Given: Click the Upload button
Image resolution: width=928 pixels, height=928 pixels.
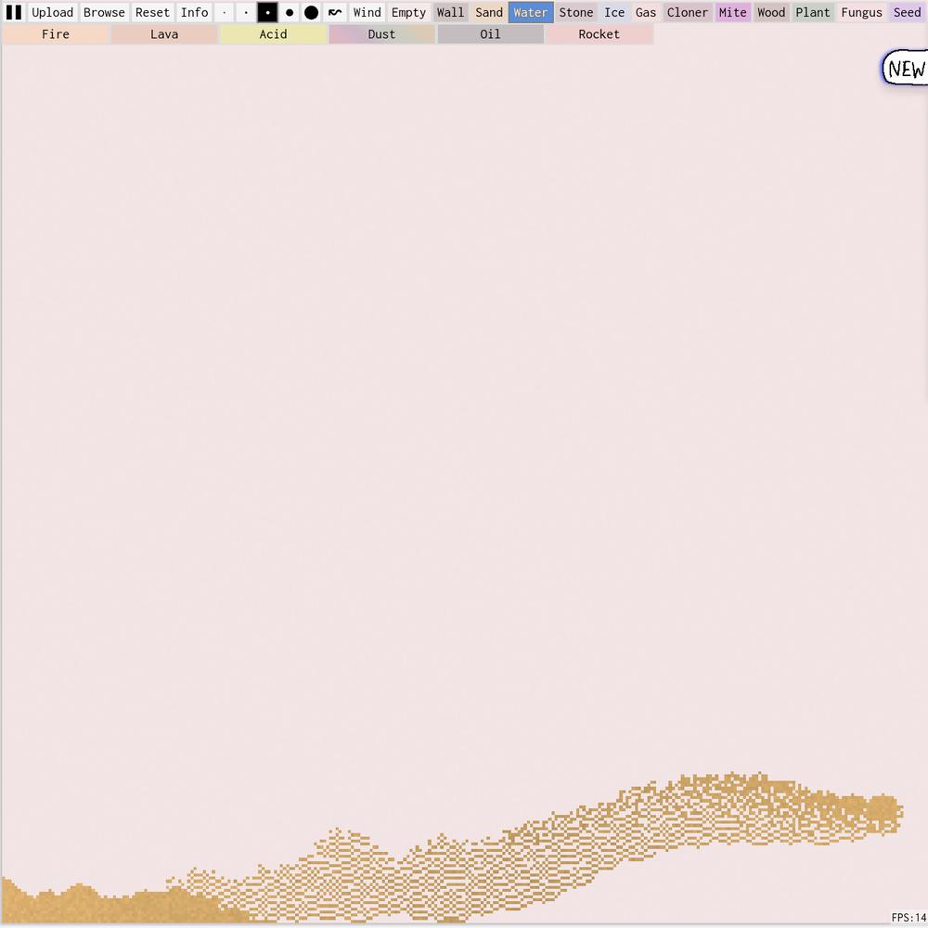Looking at the screenshot, I should pos(52,13).
